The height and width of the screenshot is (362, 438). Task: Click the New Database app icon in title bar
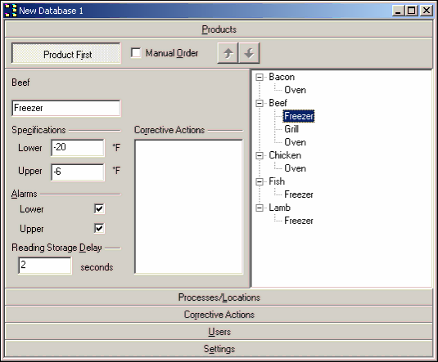click(11, 11)
